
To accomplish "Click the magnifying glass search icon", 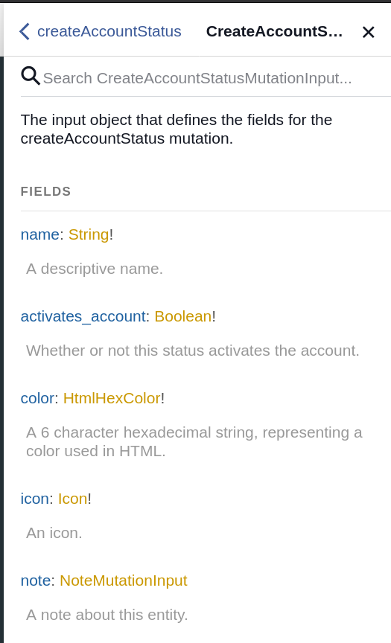I will pos(31,76).
